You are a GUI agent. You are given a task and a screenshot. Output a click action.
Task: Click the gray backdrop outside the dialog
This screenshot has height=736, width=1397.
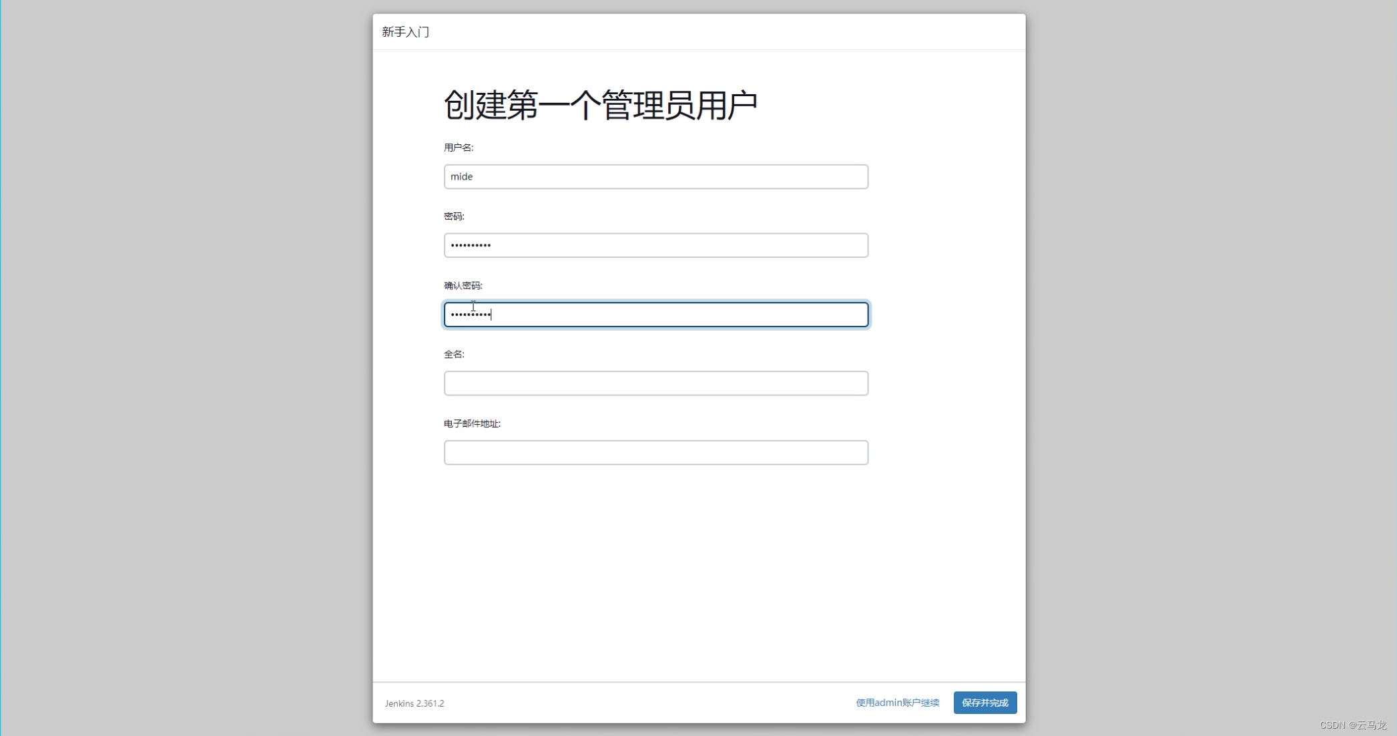tap(187, 367)
